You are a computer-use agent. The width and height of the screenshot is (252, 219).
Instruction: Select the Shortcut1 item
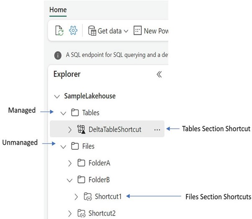pyautogui.click(x=108, y=196)
